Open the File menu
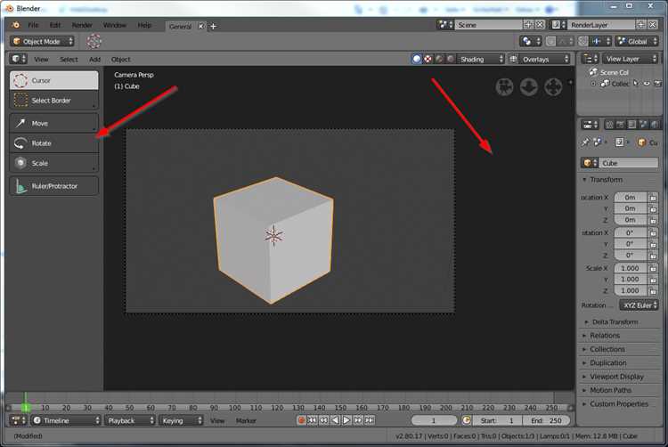The width and height of the screenshot is (668, 447). pyautogui.click(x=33, y=25)
